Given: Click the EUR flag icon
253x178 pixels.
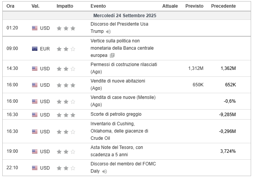Looking at the screenshot, I should coord(35,49).
